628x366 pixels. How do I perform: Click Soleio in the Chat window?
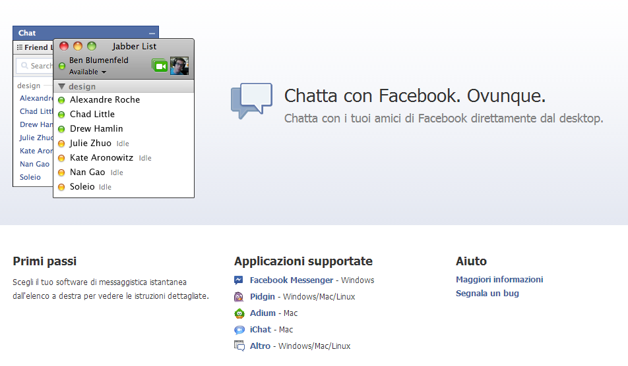30,177
